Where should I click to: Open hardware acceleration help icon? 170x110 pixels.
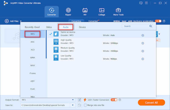coord(164,21)
